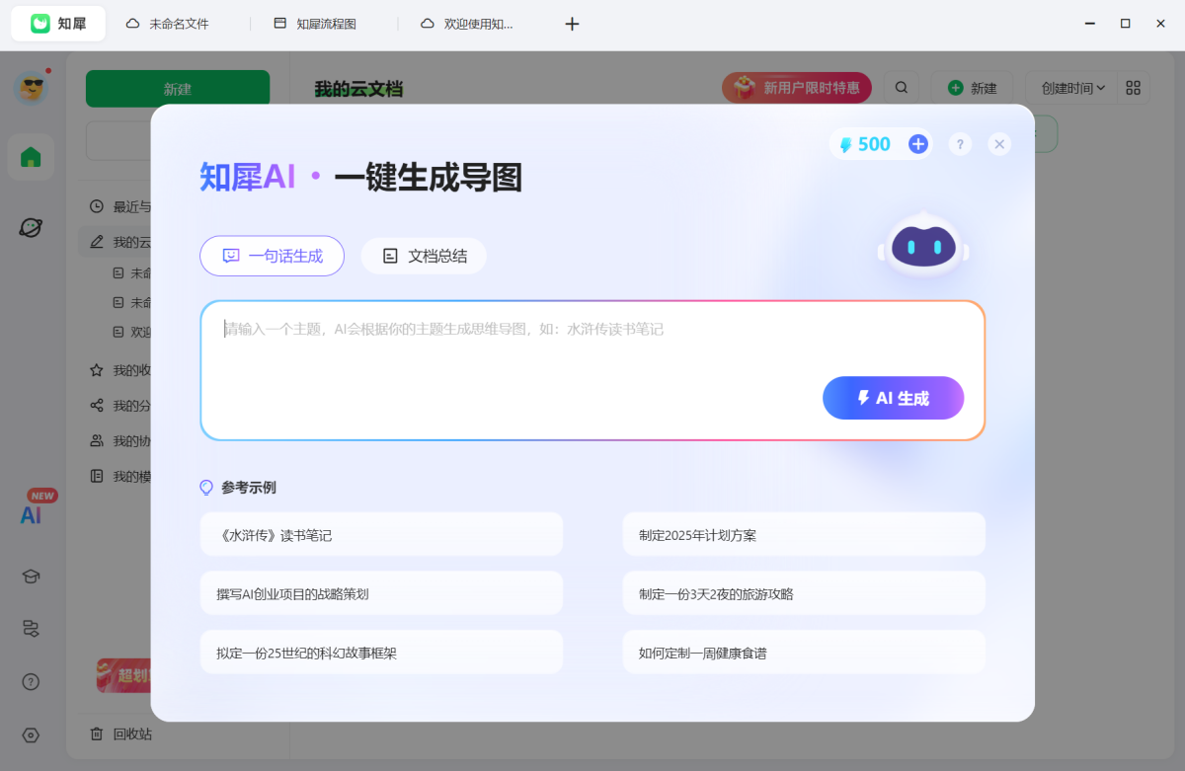Click the 新用户限时特惠 promotion button
This screenshot has height=771, width=1185.
pyautogui.click(x=796, y=88)
